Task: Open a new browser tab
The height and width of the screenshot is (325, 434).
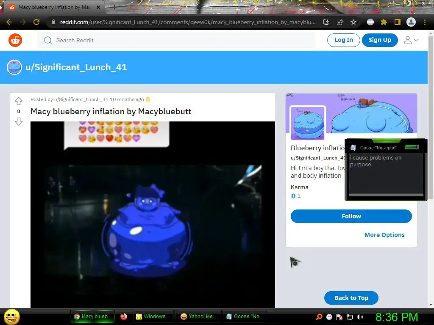Action: [x=114, y=8]
